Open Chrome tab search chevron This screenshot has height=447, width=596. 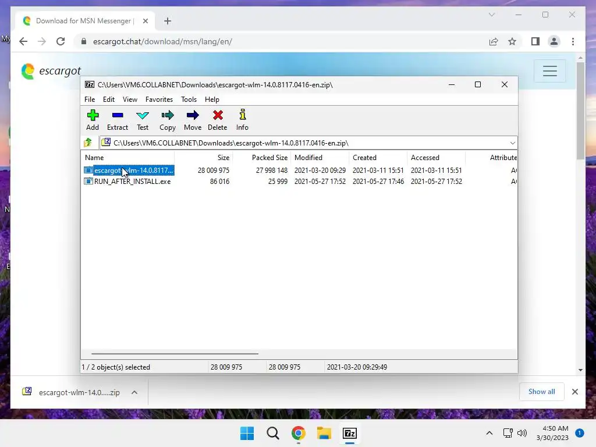click(x=491, y=15)
